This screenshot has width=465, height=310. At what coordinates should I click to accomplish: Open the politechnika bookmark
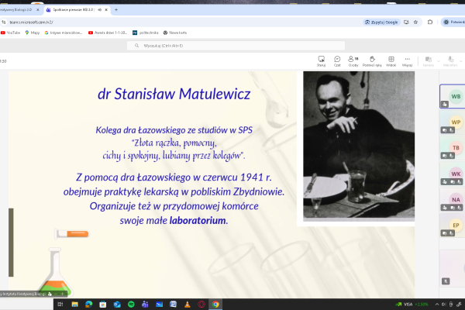tap(146, 33)
